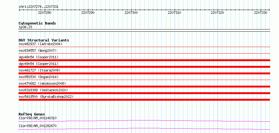This screenshot has height=133, width=279.
Task: Open gene C1orf86|NM_001282670 label
Action: [x=38, y=126]
